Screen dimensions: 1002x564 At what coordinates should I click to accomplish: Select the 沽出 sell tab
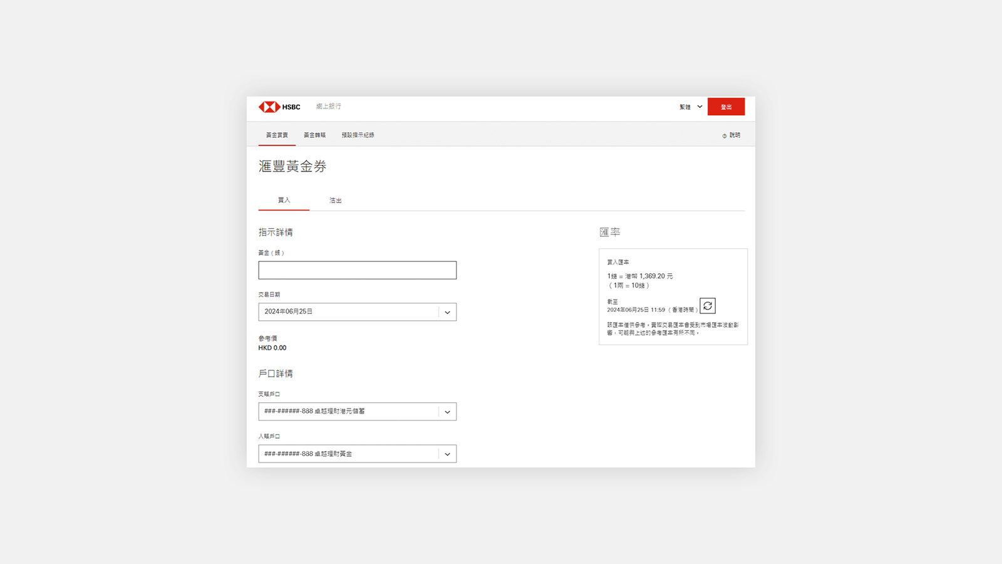click(336, 201)
